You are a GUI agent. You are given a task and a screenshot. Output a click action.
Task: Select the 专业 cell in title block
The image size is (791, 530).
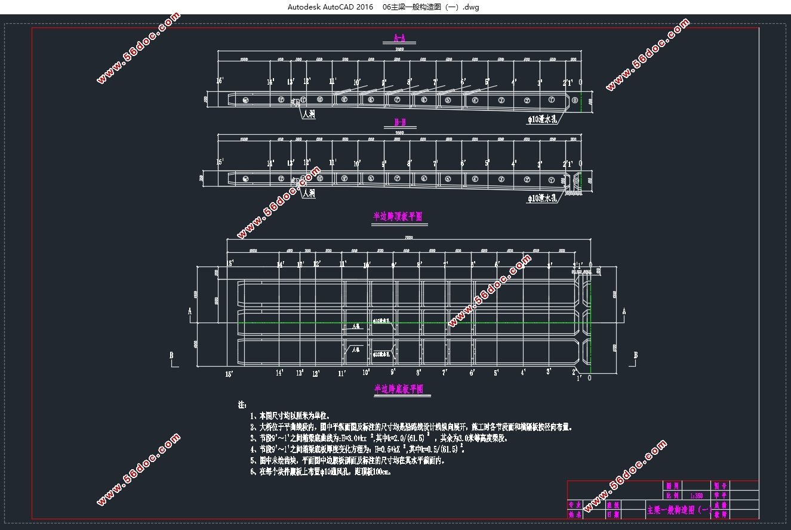click(x=575, y=504)
